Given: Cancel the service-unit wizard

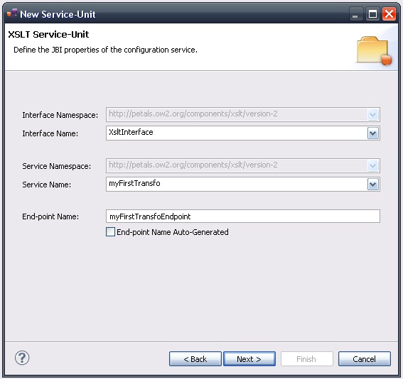Looking at the screenshot, I should pyautogui.click(x=365, y=358).
